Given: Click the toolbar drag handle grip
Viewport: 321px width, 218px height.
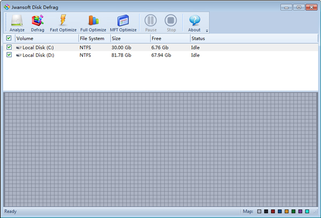Looking at the screenshot, I should point(6,22).
